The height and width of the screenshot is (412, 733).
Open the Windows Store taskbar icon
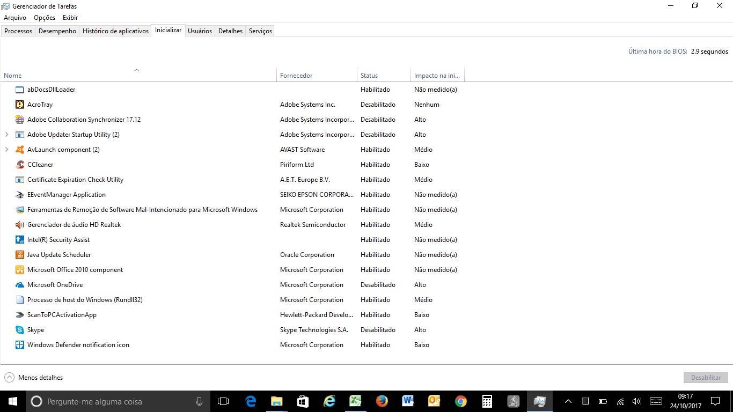pyautogui.click(x=303, y=401)
